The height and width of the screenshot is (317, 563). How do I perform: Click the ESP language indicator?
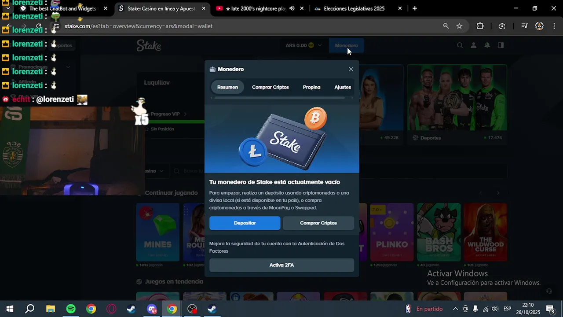pyautogui.click(x=507, y=309)
